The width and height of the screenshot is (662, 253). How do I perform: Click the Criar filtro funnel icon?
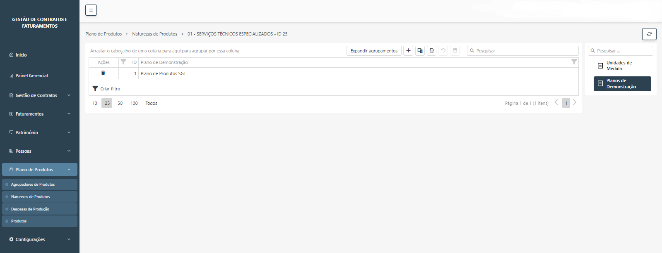click(95, 89)
